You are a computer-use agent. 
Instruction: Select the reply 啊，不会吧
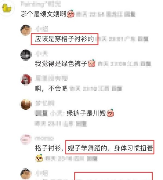51,89
